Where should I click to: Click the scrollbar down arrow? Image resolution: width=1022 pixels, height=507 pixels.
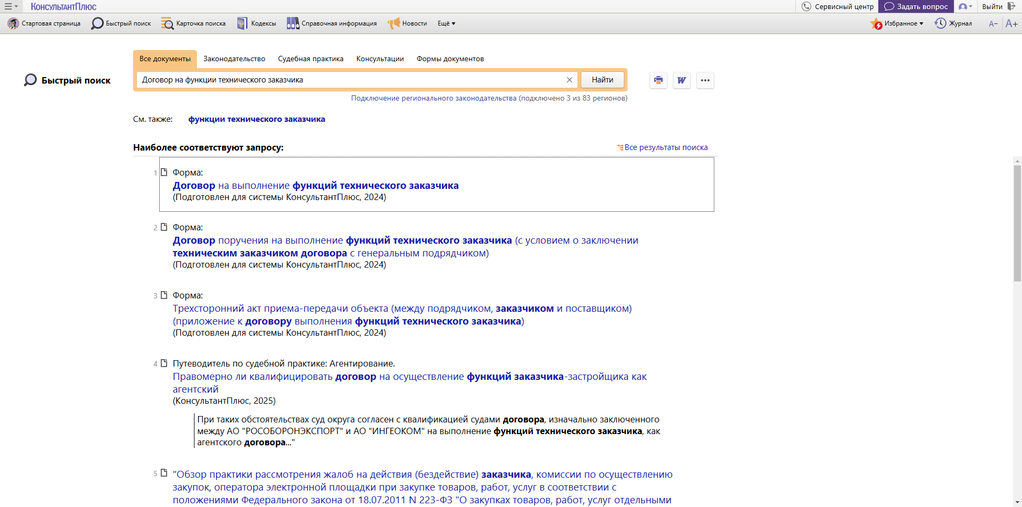(x=1017, y=502)
